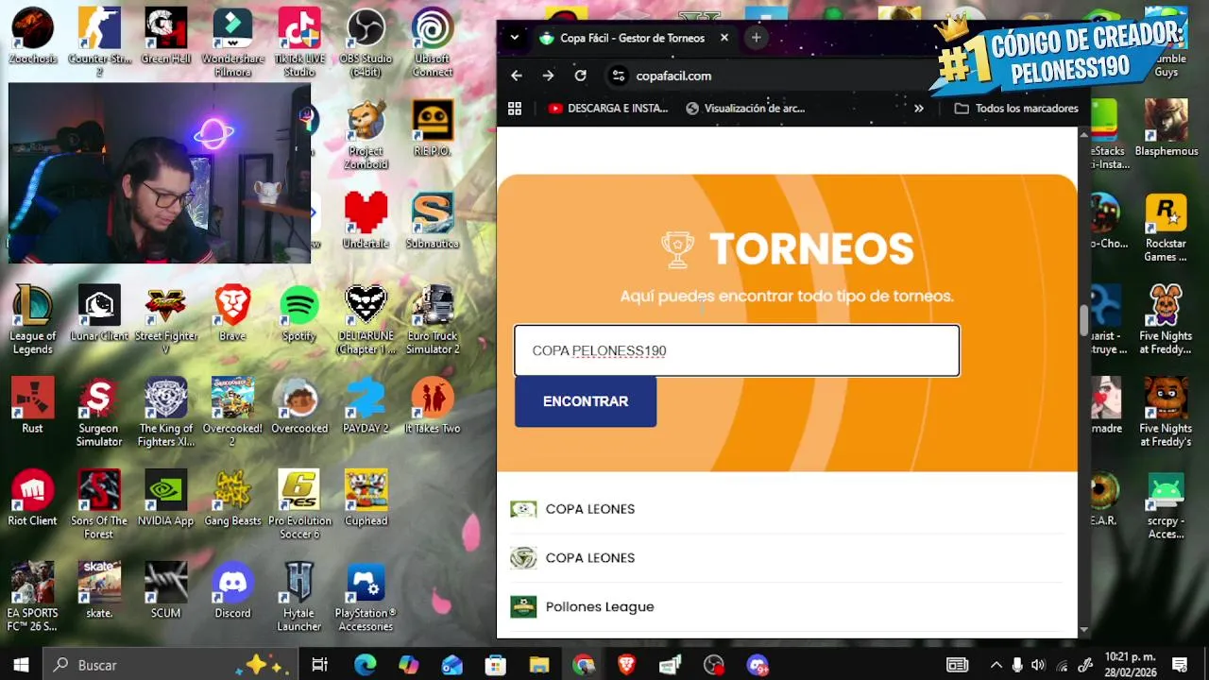Select the Overcooked! 2 desktop shortcut
The height and width of the screenshot is (680, 1209).
pos(232,412)
